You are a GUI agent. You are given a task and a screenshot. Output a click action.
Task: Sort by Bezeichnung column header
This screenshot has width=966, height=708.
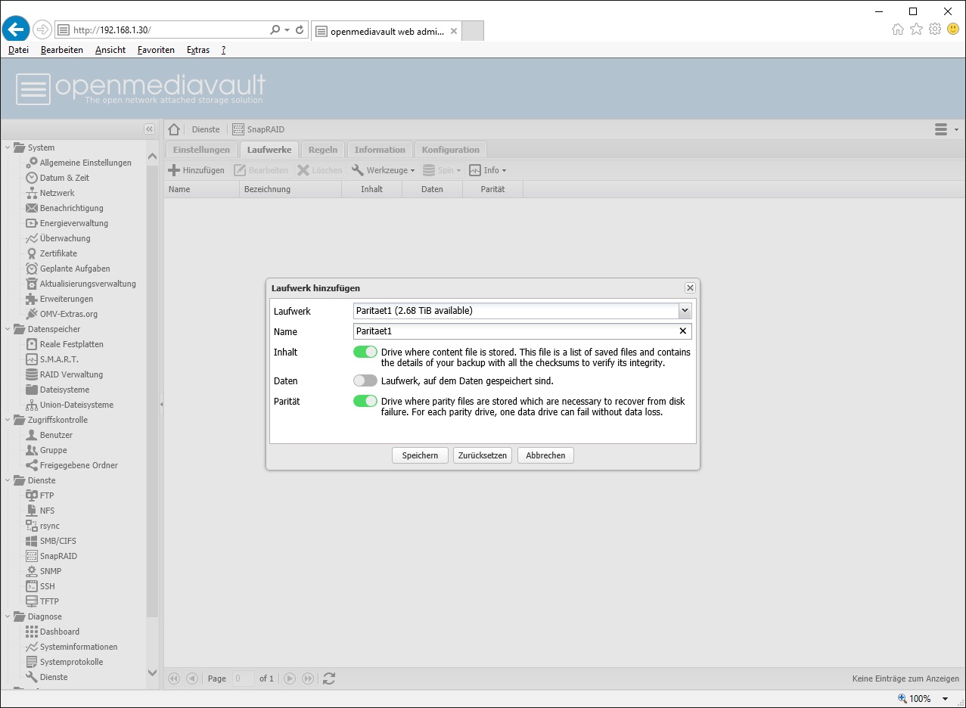click(290, 189)
